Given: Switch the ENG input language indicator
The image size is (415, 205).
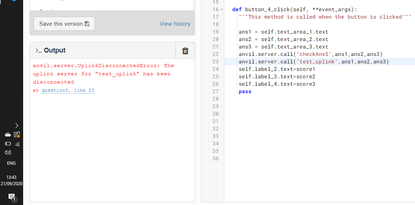Looking at the screenshot, I should [x=12, y=163].
